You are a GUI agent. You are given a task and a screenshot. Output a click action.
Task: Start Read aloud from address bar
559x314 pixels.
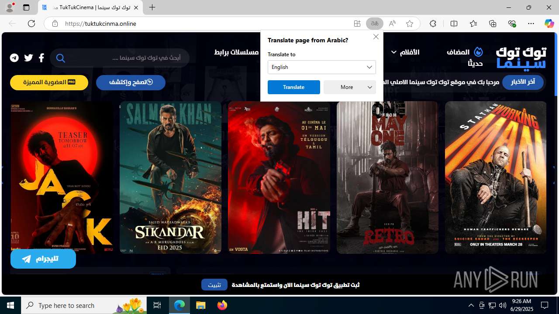click(392, 24)
